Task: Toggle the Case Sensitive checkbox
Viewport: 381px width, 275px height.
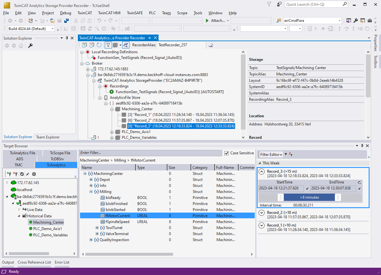Action: (x=226, y=153)
